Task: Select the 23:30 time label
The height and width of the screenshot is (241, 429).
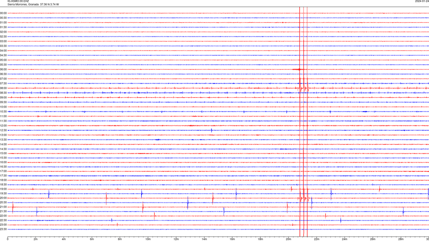Action: click(3, 229)
